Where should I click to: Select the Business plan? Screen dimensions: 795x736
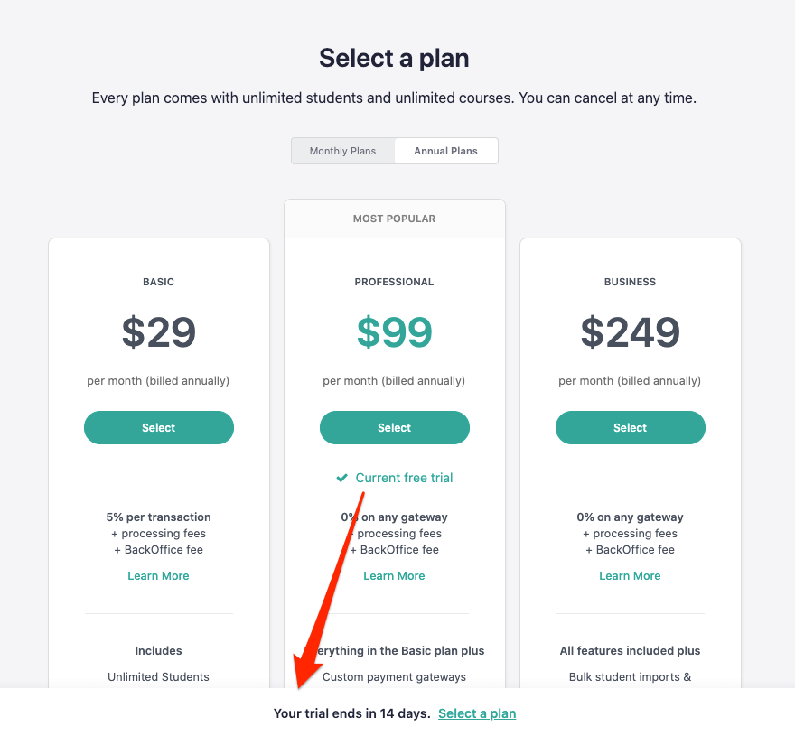pyautogui.click(x=631, y=428)
